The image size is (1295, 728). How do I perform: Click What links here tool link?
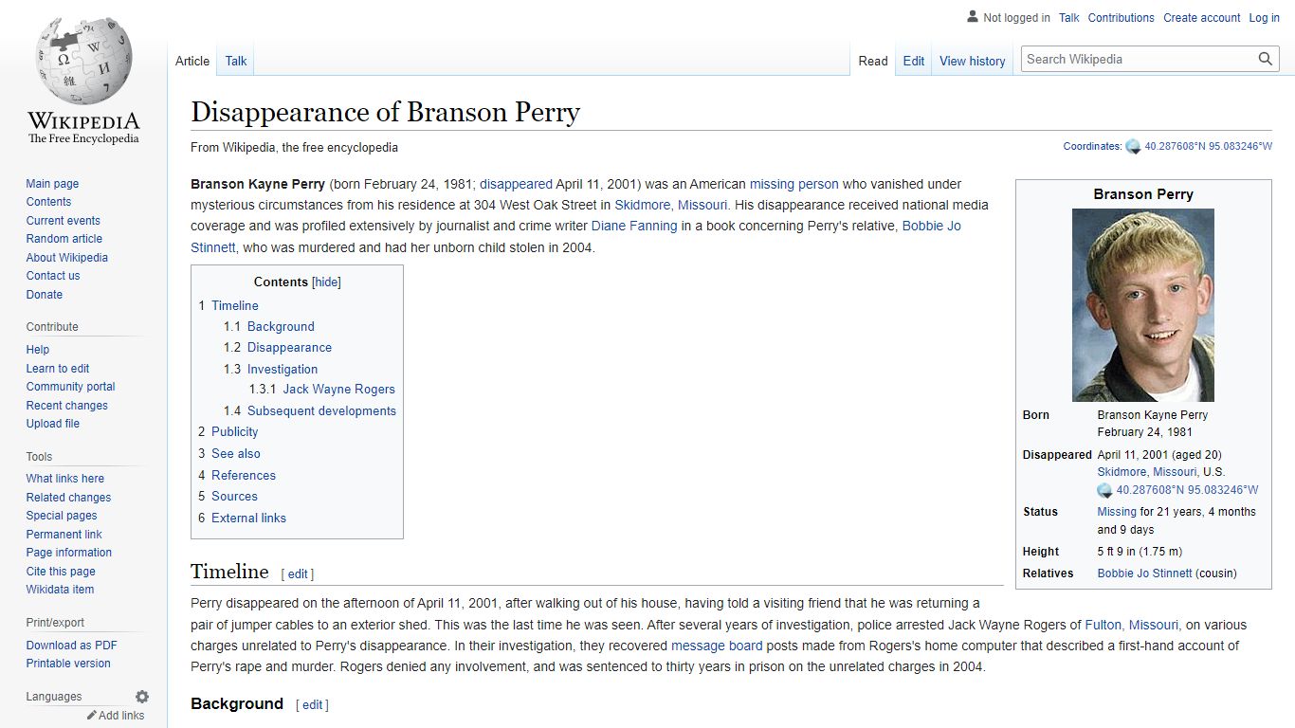coord(64,479)
